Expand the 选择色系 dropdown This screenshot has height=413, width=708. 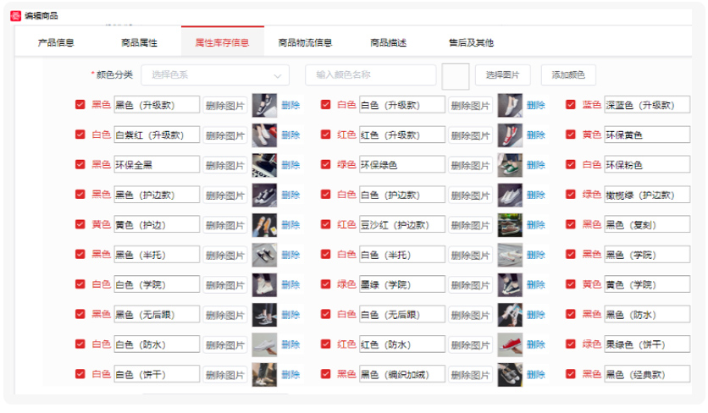click(x=215, y=75)
